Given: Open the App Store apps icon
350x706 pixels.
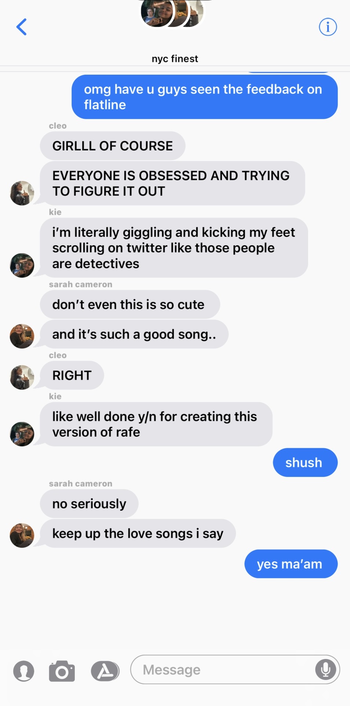Looking at the screenshot, I should [105, 671].
